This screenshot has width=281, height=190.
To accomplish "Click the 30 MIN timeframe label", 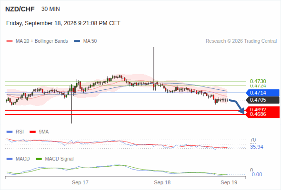I will point(50,9).
